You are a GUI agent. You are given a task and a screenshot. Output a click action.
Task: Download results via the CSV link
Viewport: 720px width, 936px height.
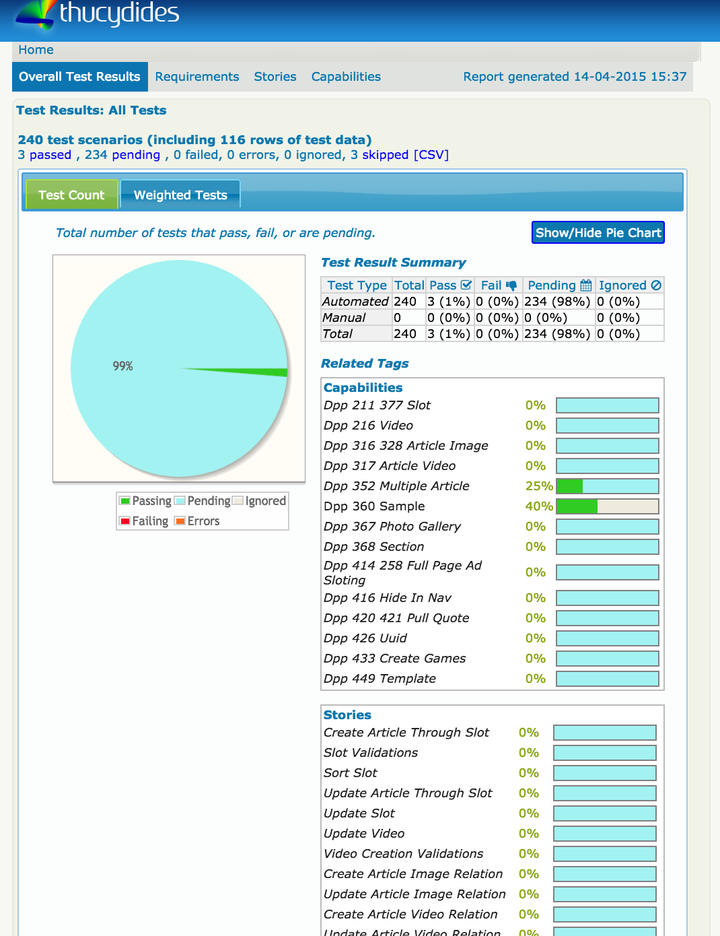431,155
